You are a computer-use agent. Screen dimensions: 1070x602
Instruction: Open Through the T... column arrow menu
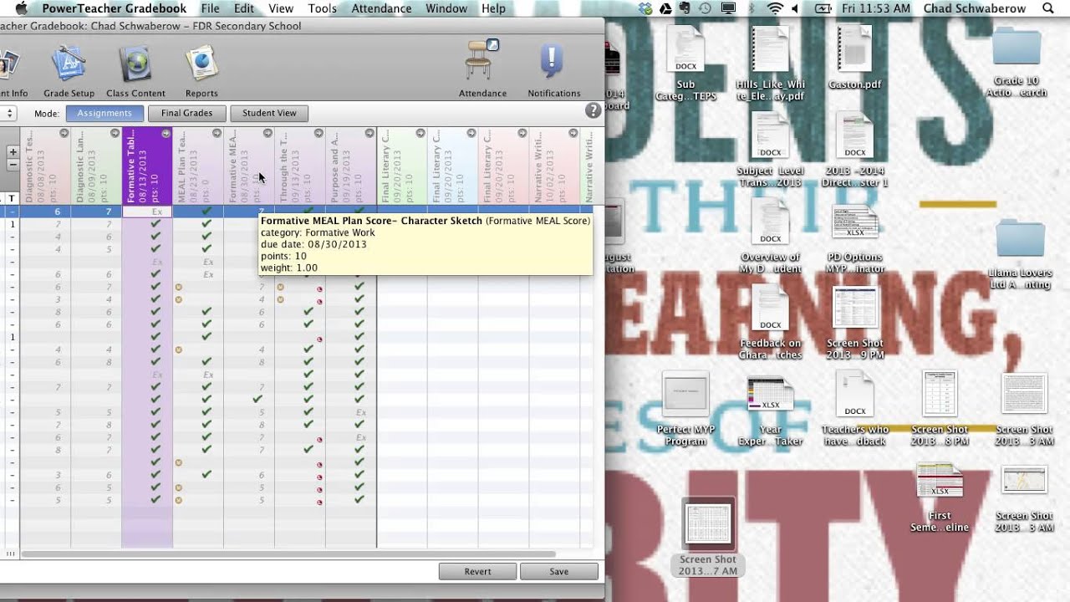[x=318, y=134]
